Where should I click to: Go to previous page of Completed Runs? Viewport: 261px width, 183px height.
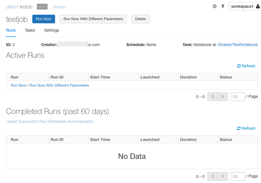[x=213, y=176]
